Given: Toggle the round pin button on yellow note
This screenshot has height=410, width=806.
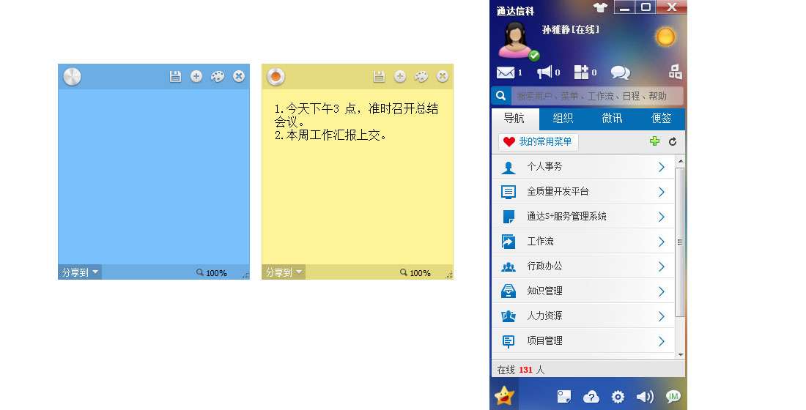Looking at the screenshot, I should (276, 76).
